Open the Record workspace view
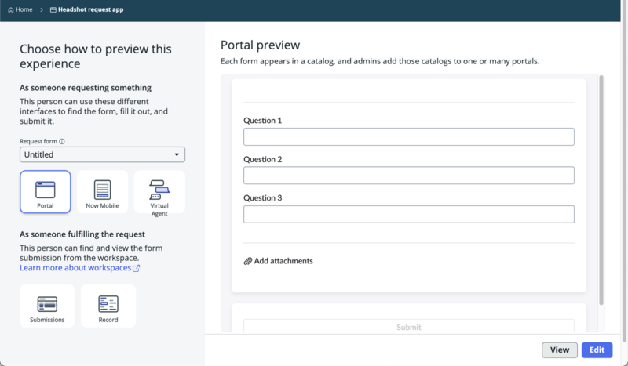 pyautogui.click(x=108, y=306)
